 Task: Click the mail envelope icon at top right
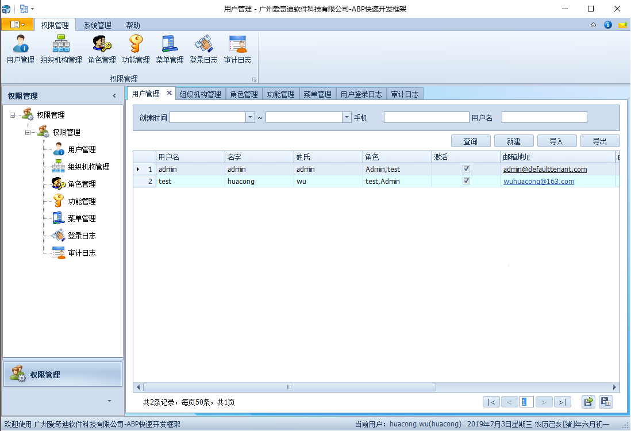pyautogui.click(x=622, y=25)
